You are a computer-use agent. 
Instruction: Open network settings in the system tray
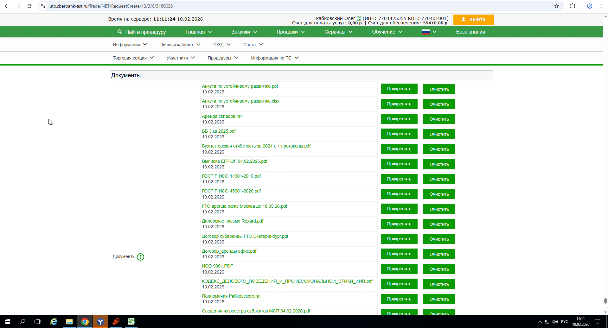point(547,322)
